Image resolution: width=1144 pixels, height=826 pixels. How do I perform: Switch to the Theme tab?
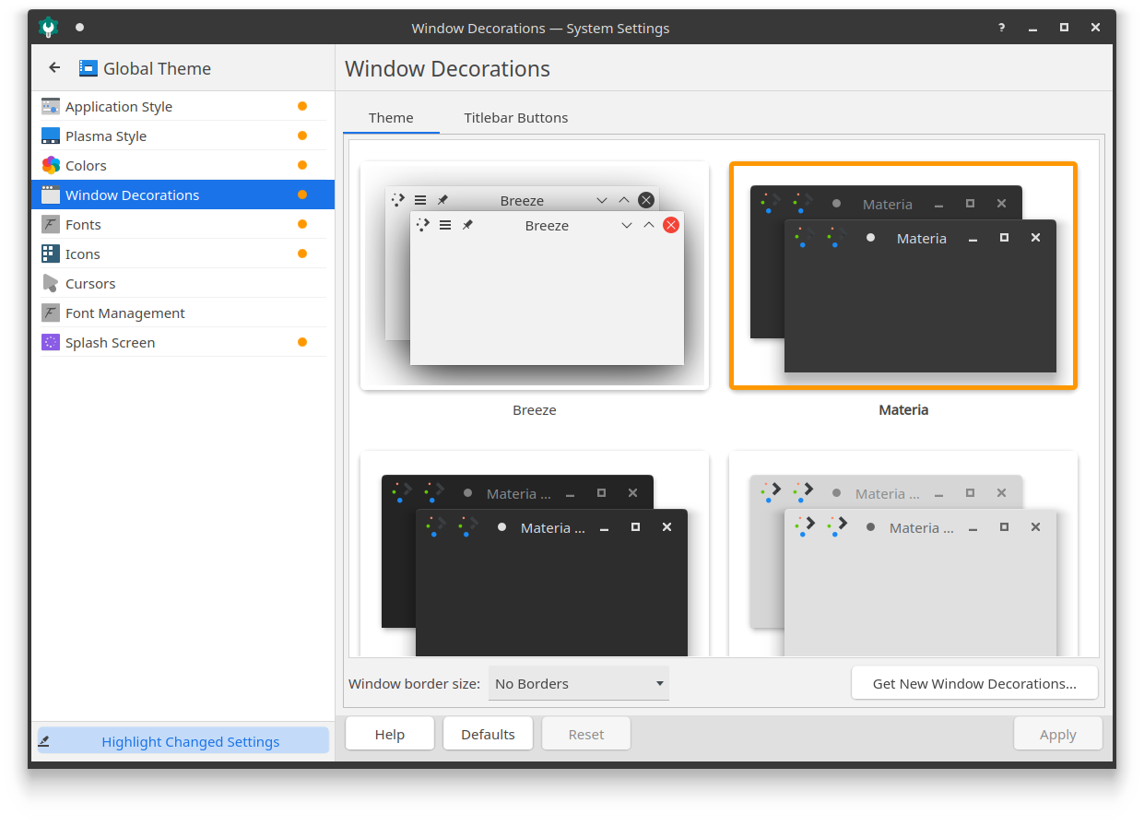pos(391,117)
